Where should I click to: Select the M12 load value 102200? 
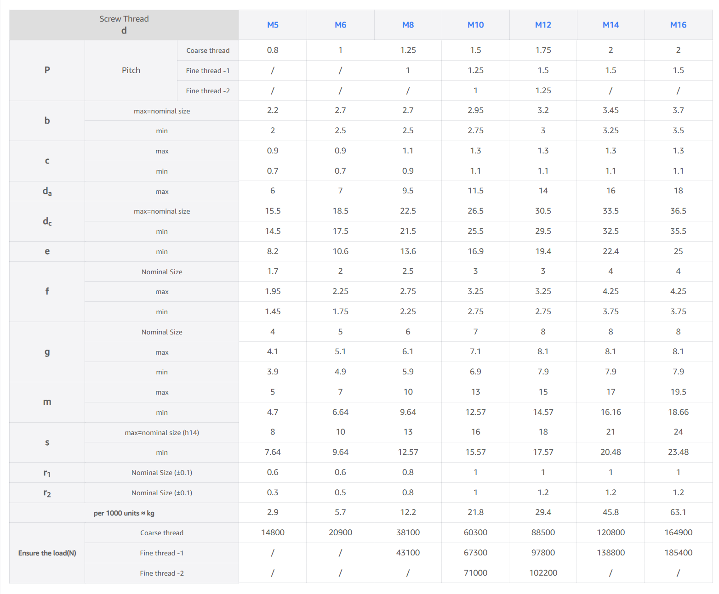click(543, 573)
